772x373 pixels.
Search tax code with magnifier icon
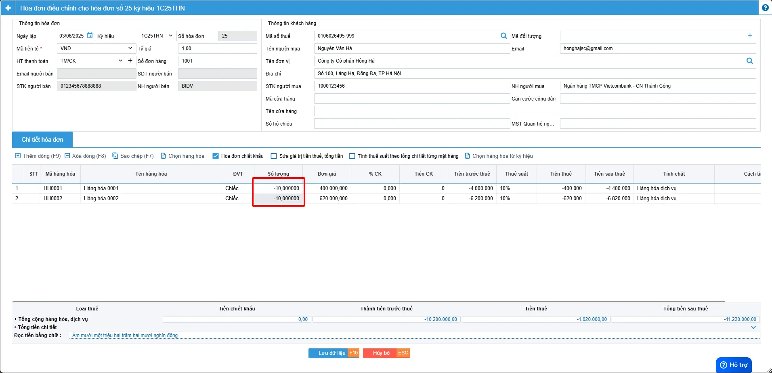[503, 36]
